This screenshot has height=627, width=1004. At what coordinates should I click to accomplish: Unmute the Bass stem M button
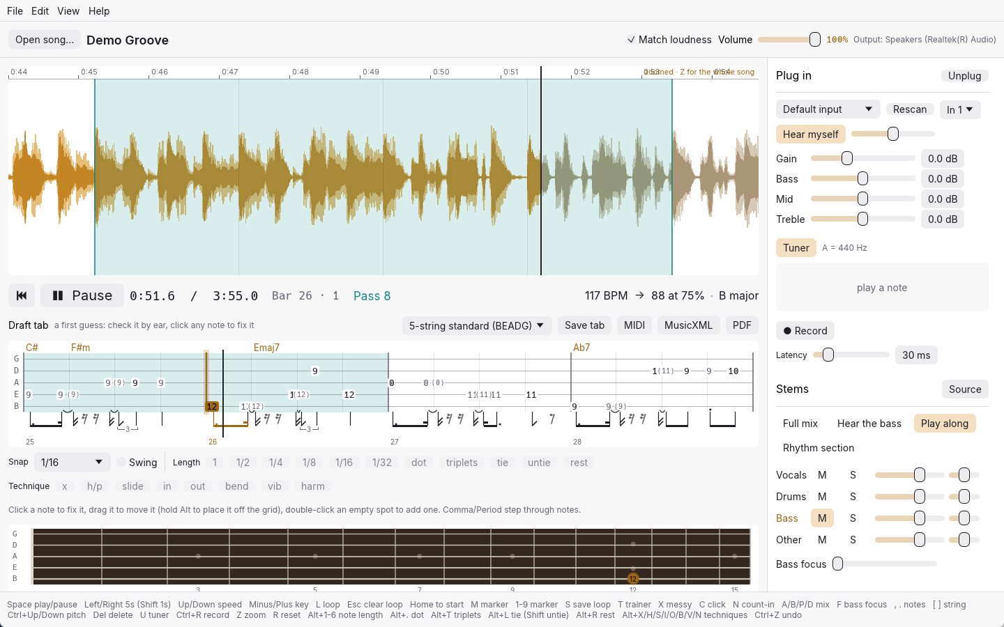[822, 518]
